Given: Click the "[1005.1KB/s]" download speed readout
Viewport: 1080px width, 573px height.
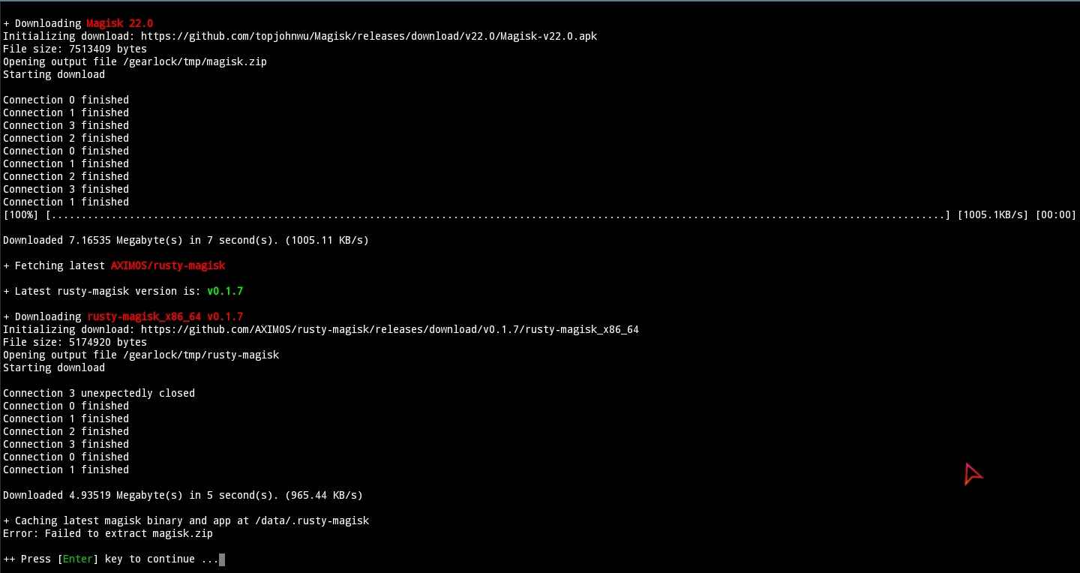Looking at the screenshot, I should [993, 215].
